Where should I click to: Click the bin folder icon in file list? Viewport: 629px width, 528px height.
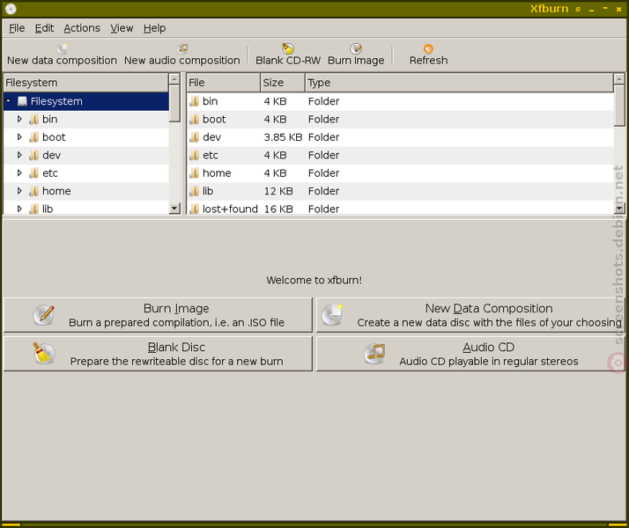pyautogui.click(x=194, y=101)
